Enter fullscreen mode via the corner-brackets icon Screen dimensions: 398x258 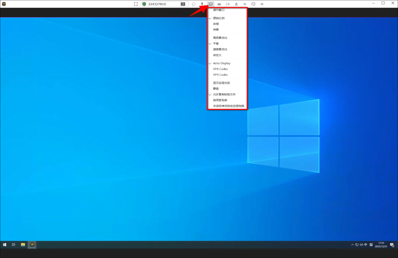(136, 4)
